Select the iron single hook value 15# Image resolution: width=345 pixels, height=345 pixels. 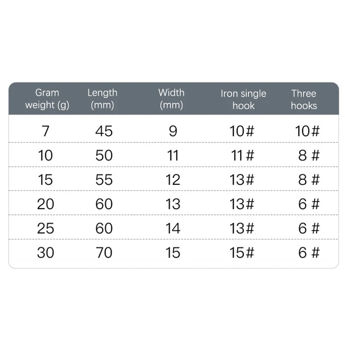click(x=242, y=252)
